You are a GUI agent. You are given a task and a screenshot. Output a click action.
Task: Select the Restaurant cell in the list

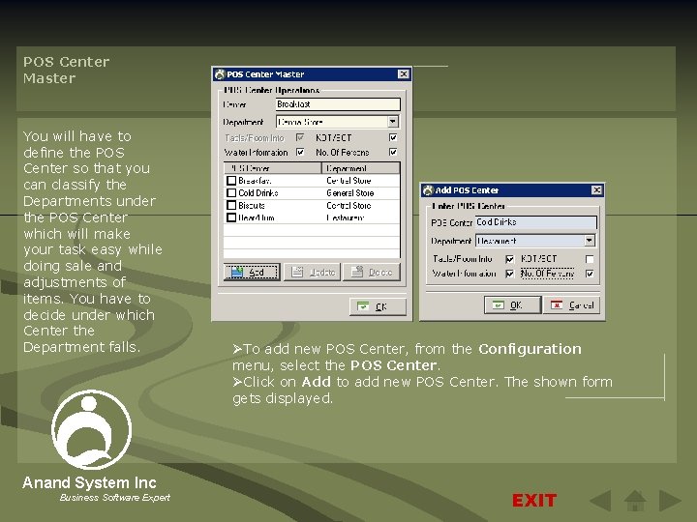346,217
